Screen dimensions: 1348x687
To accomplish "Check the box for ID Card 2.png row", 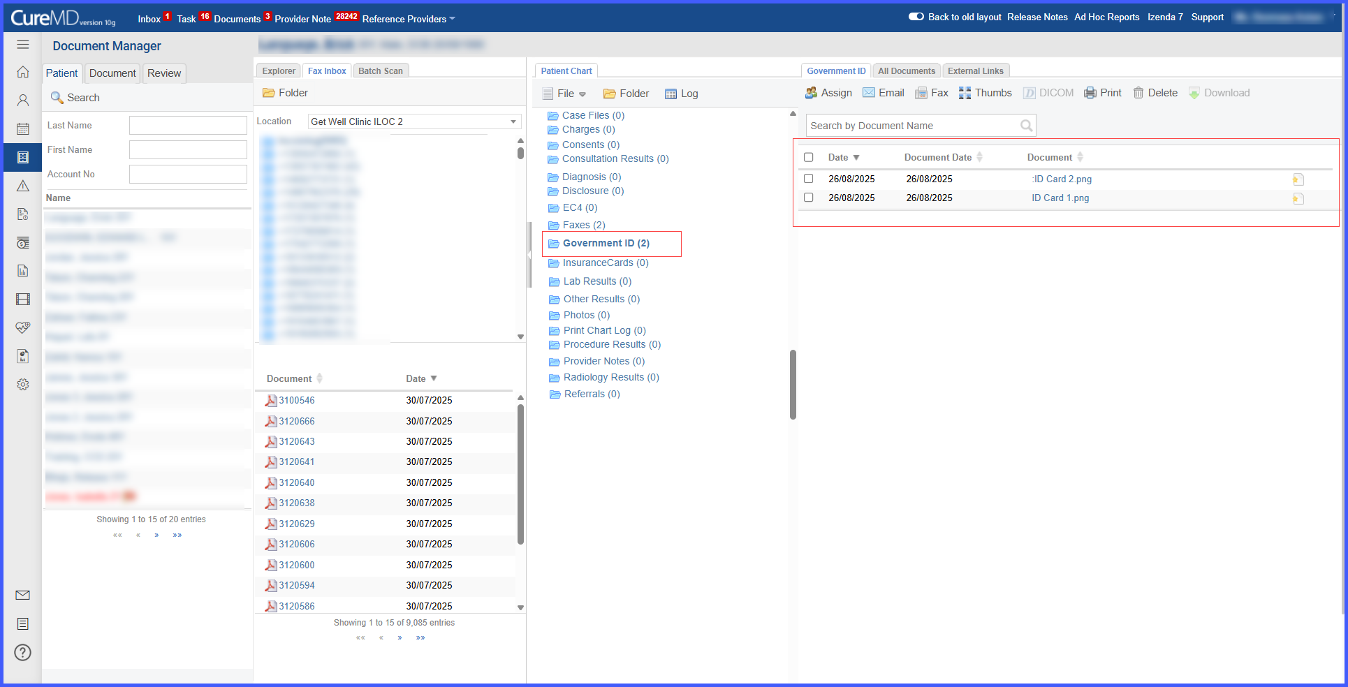I will pos(809,179).
